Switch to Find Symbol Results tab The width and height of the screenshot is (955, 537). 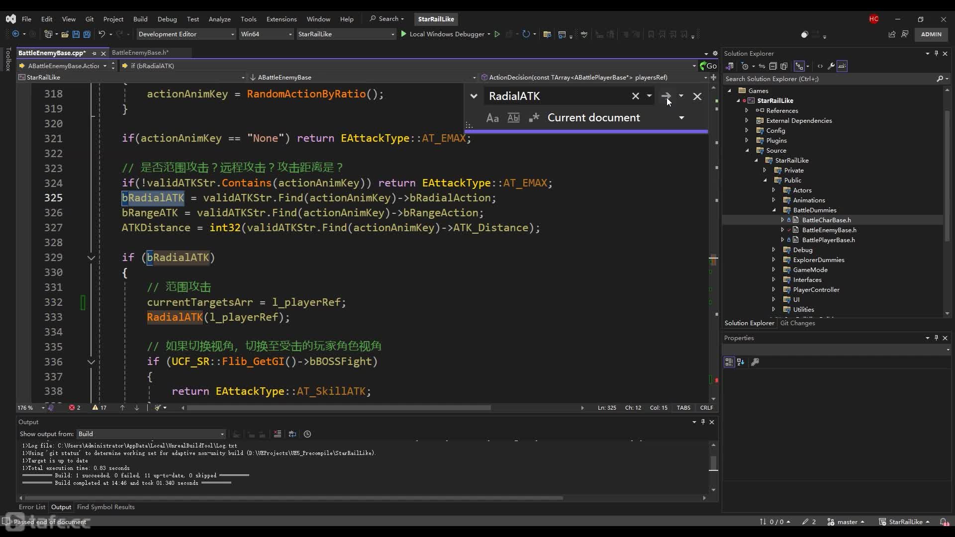click(x=106, y=507)
